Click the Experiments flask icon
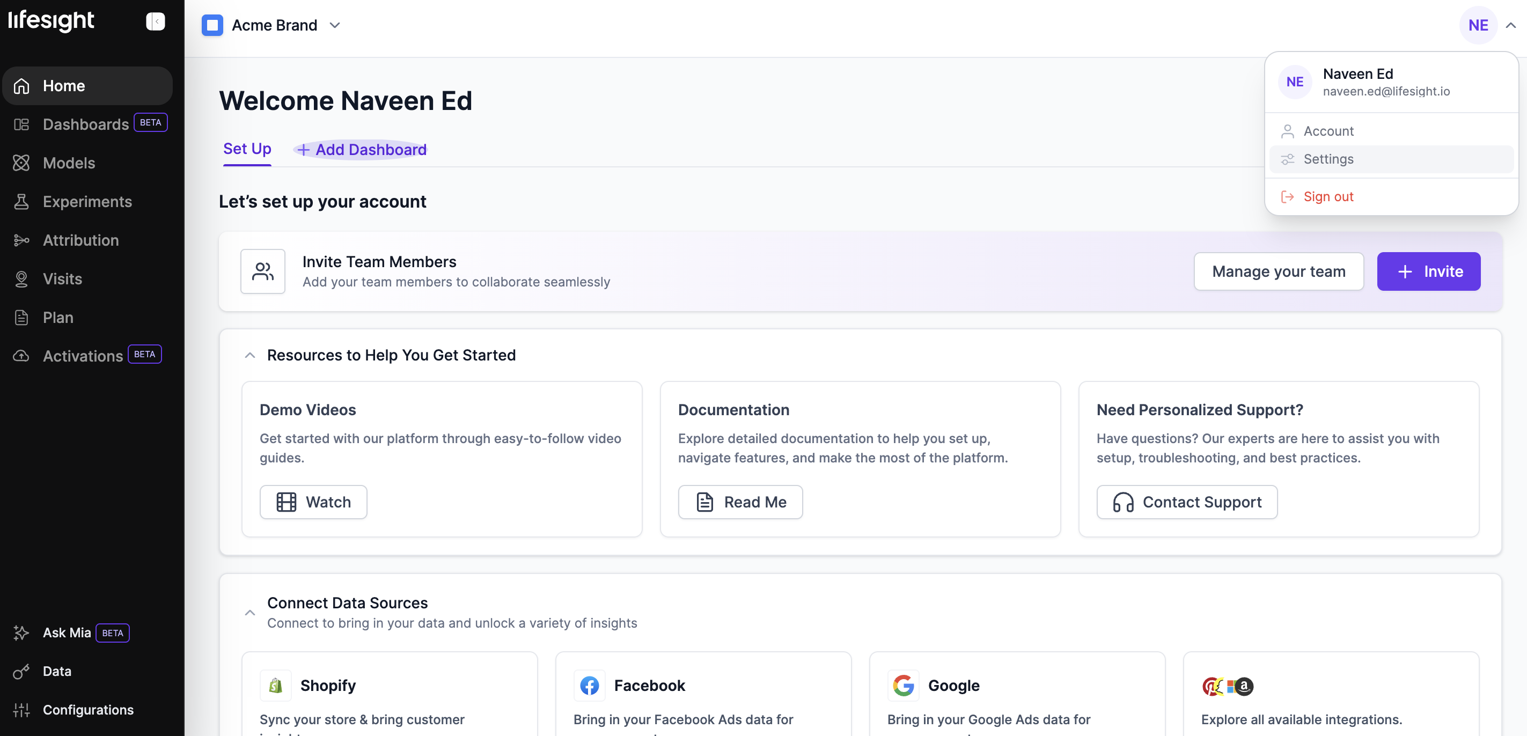The height and width of the screenshot is (736, 1527). [21, 202]
